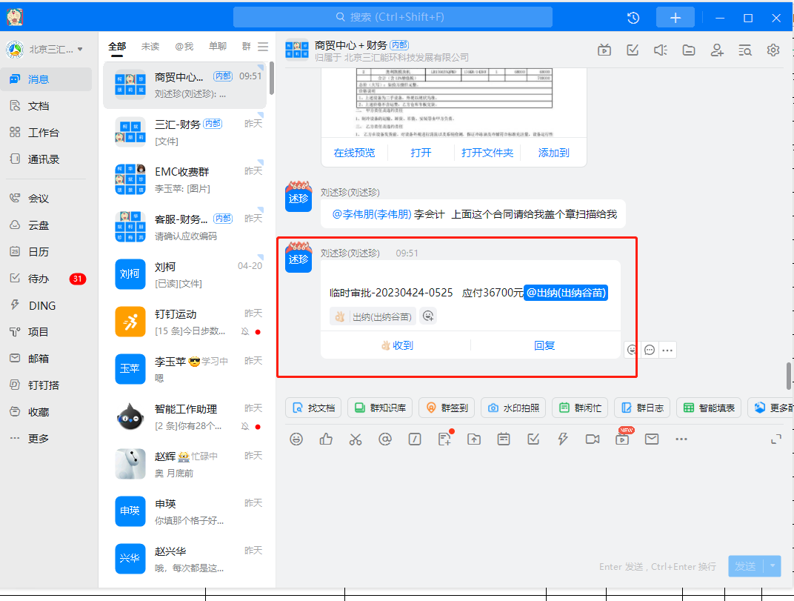
Task: Expand the message input box
Action: click(x=775, y=439)
